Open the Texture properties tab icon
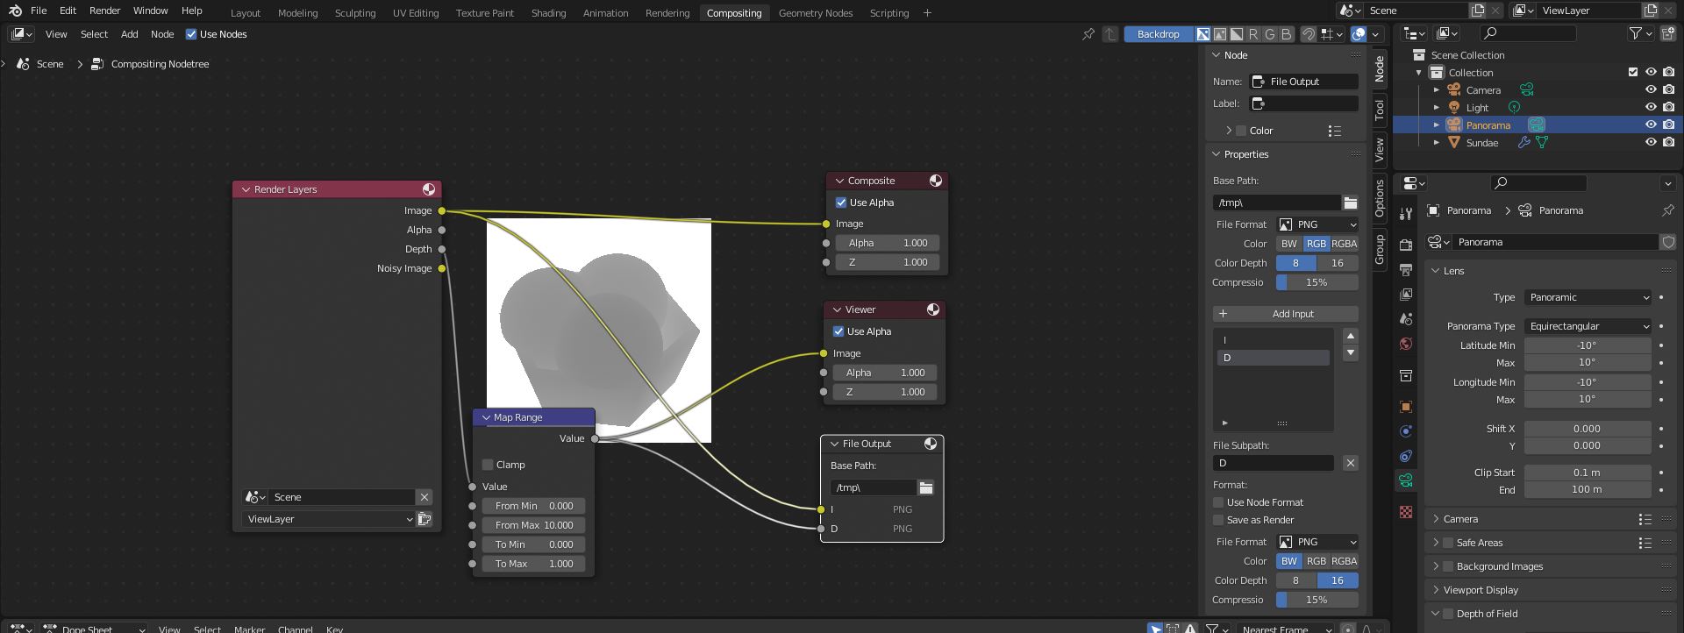Screen dimensions: 1684x633 [x=1406, y=512]
